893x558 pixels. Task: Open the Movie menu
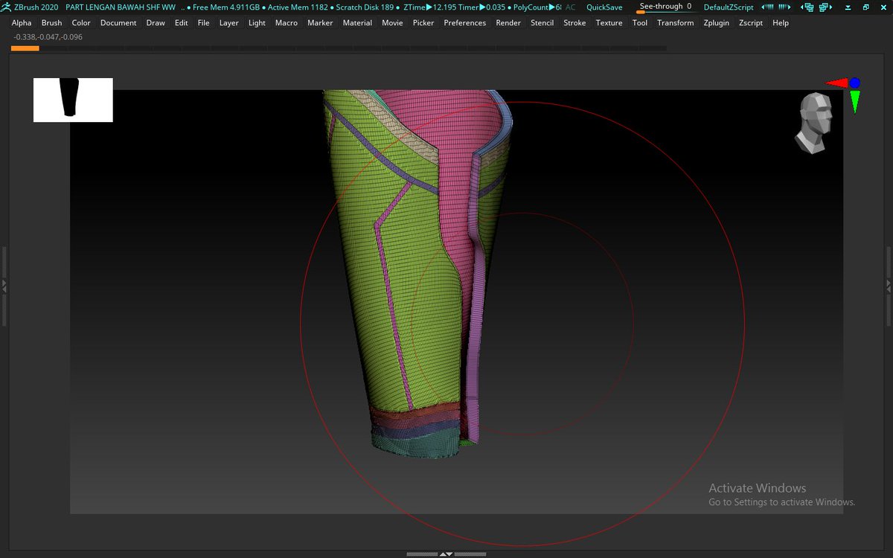tap(392, 23)
